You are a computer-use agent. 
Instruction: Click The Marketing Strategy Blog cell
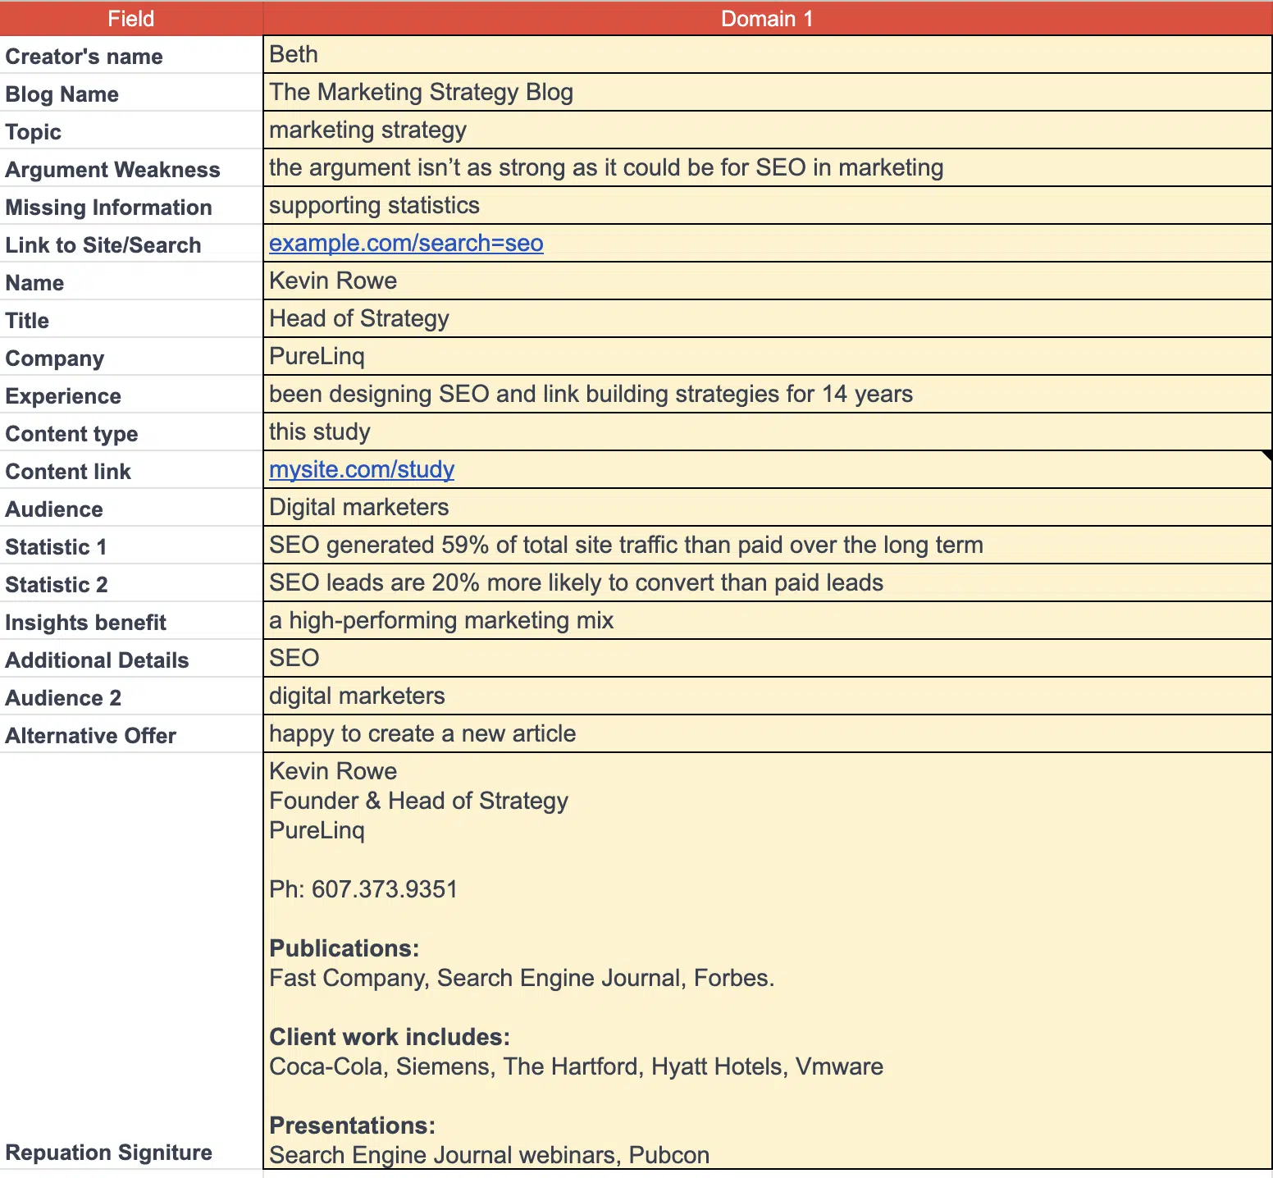point(767,93)
